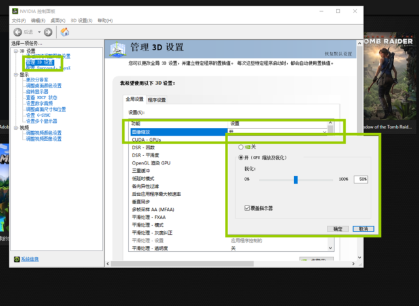This screenshot has height=306, width=419.
Task: Select the OpenGL 渲染 GPU row
Action: tap(179, 163)
